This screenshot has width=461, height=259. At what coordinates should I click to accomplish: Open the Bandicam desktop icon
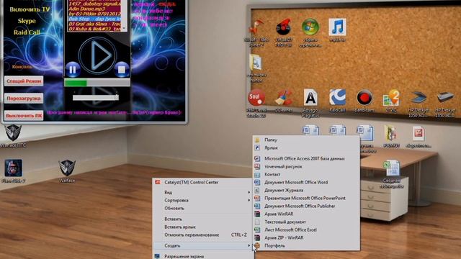[x=364, y=99]
